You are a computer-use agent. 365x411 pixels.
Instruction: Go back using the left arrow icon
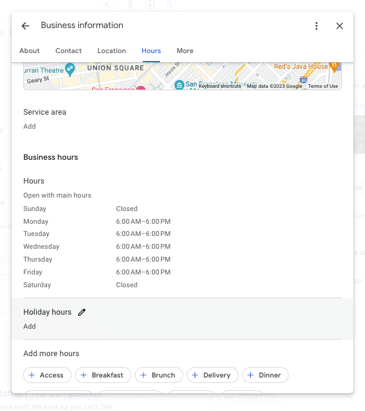[x=26, y=26]
